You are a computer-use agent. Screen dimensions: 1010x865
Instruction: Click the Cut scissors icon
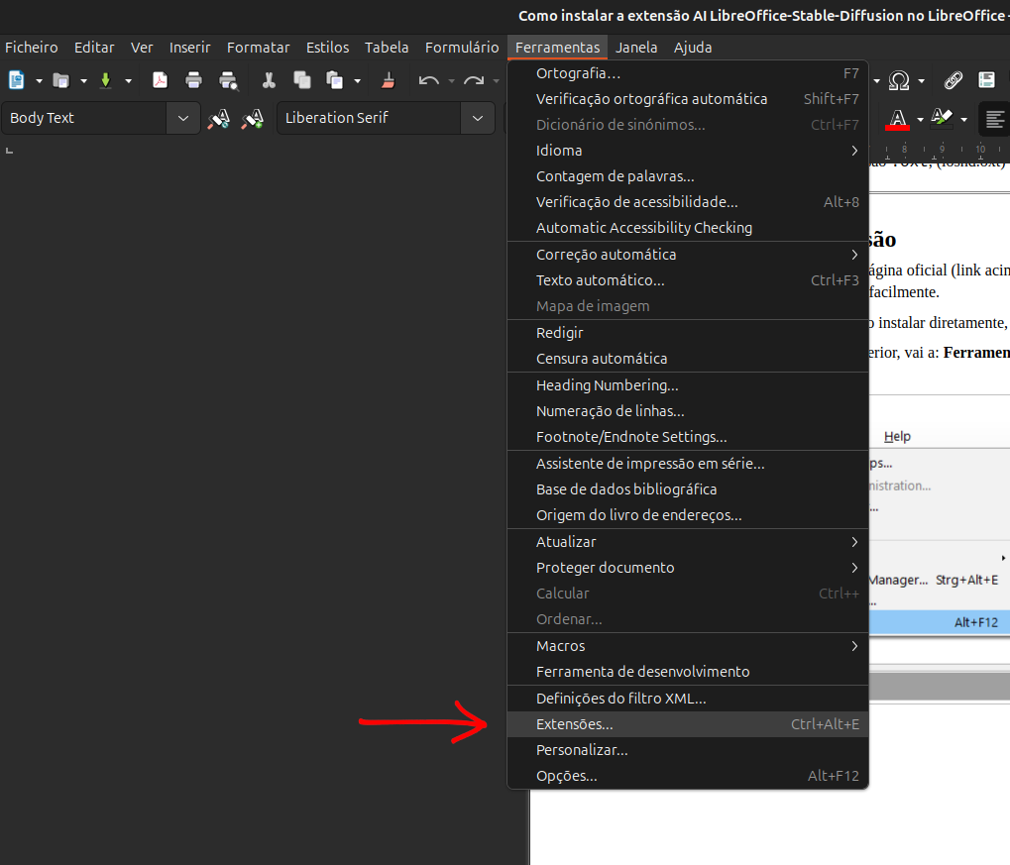click(x=269, y=80)
